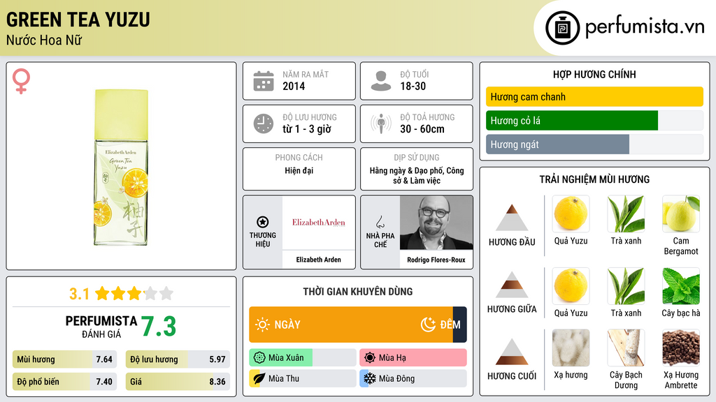Select the Cam Bergamot note image
This screenshot has width=716, height=402.
[681, 214]
